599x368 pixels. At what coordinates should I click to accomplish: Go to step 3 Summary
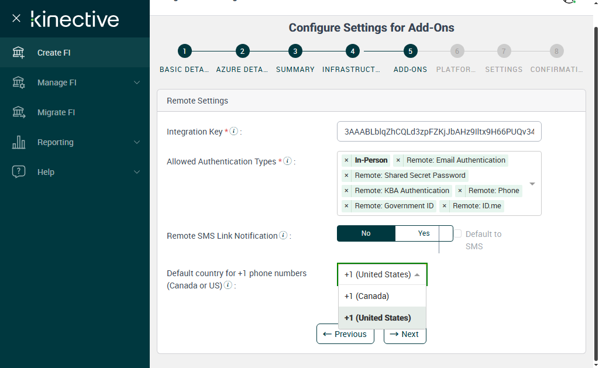[x=295, y=51]
